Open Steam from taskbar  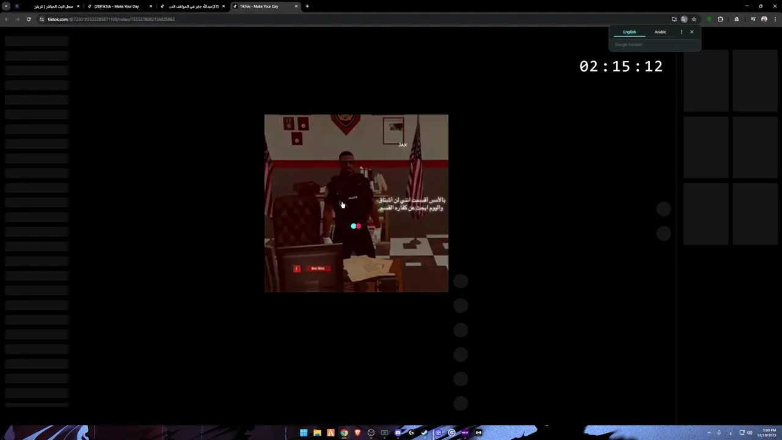pyautogui.click(x=425, y=433)
